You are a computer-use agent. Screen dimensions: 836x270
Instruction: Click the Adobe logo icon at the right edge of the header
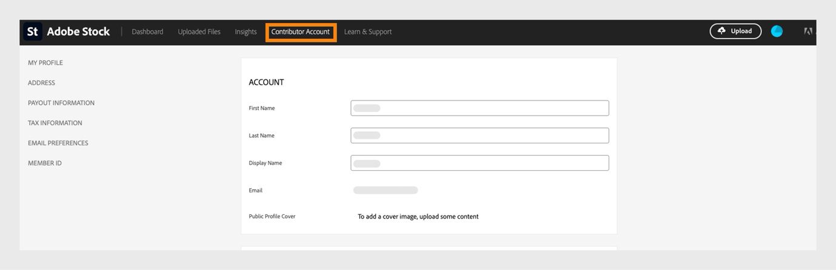tap(808, 31)
